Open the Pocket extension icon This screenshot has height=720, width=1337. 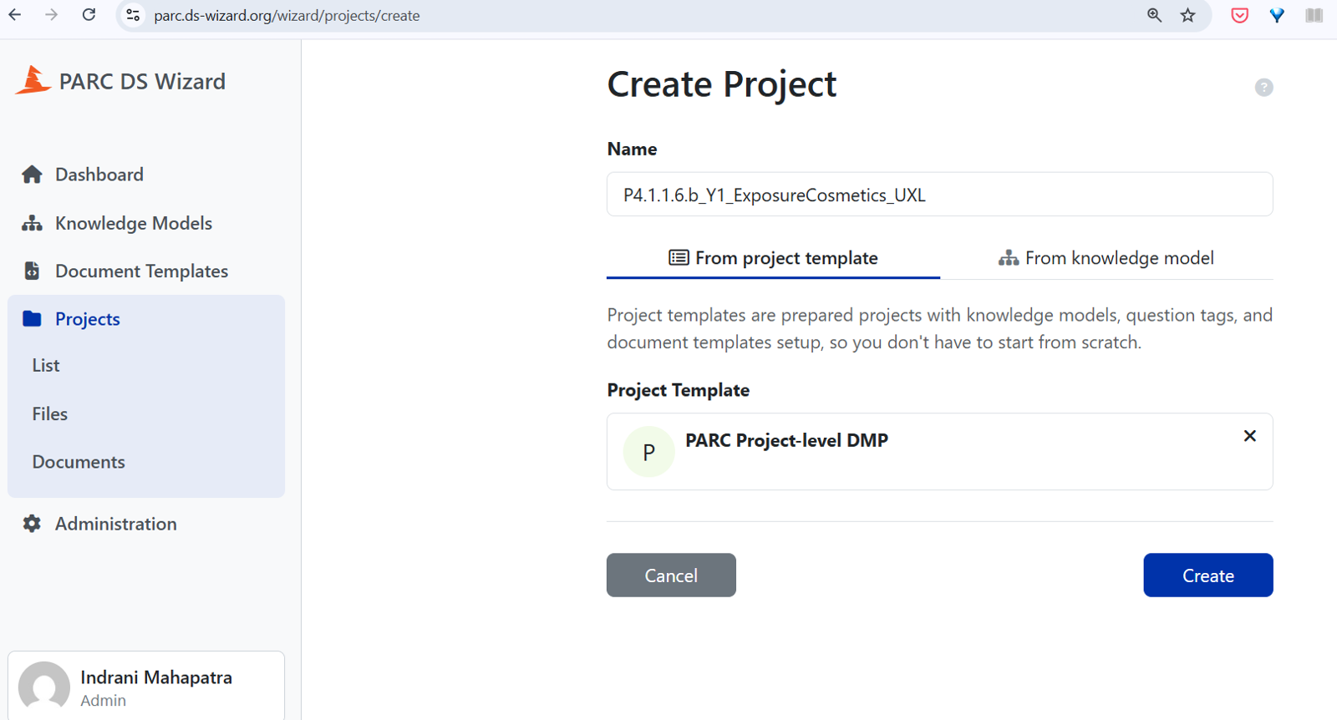[x=1239, y=15]
